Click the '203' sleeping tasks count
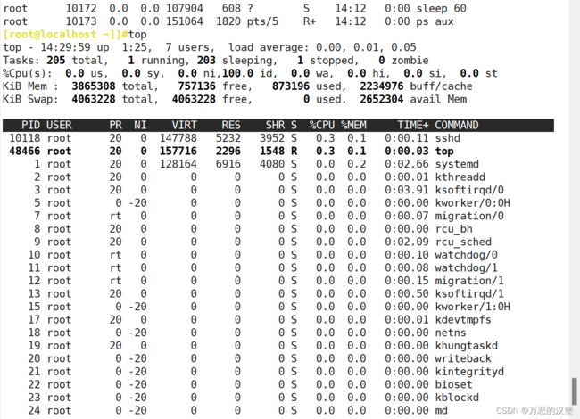This screenshot has width=580, height=419. click(x=206, y=61)
